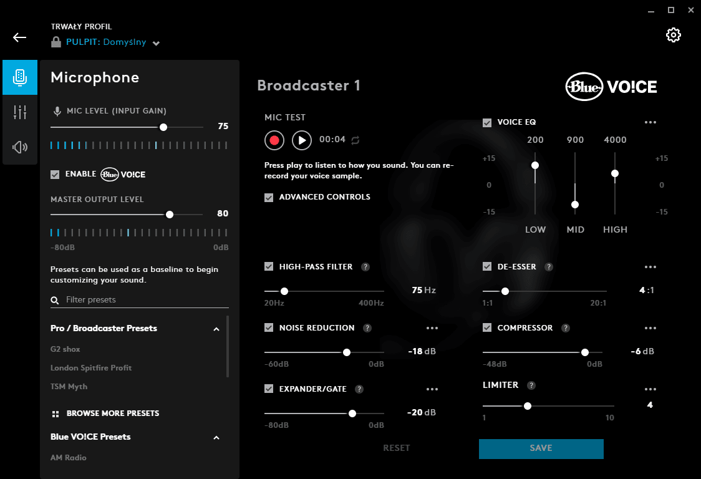This screenshot has width=701, height=479.
Task: Toggle Expander/Gate checkbox
Action: [x=269, y=389]
